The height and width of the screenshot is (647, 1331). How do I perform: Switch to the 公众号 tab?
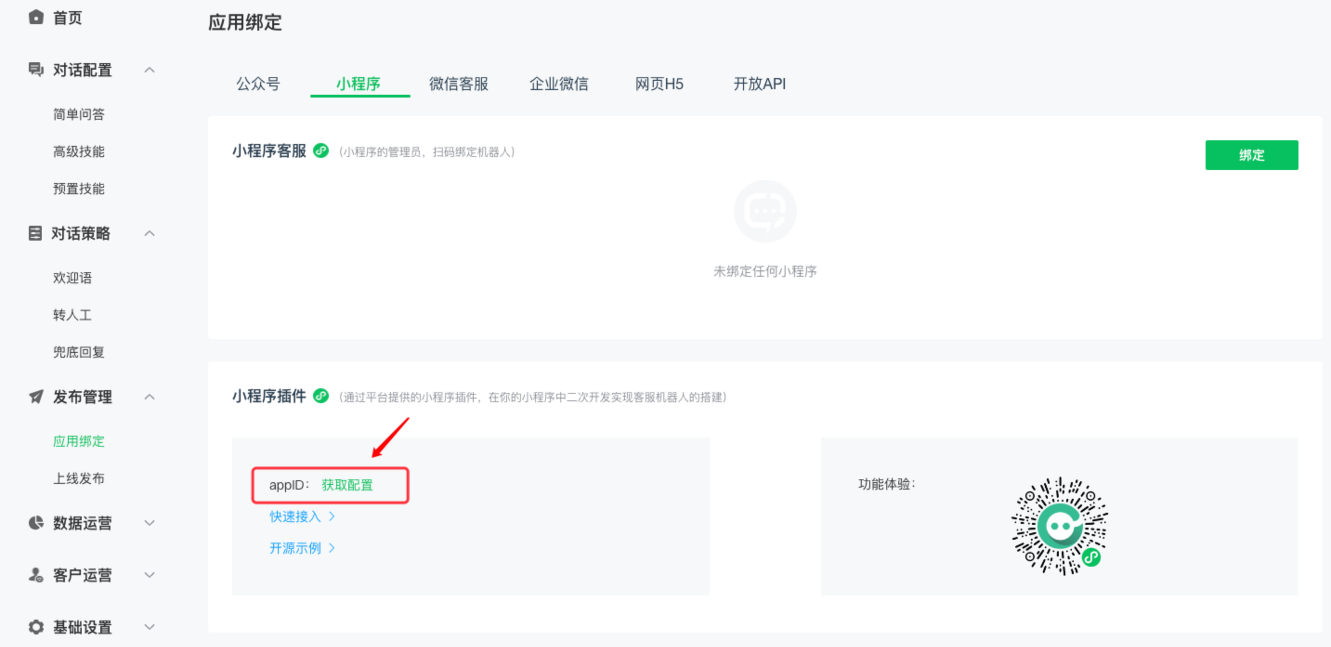click(258, 84)
